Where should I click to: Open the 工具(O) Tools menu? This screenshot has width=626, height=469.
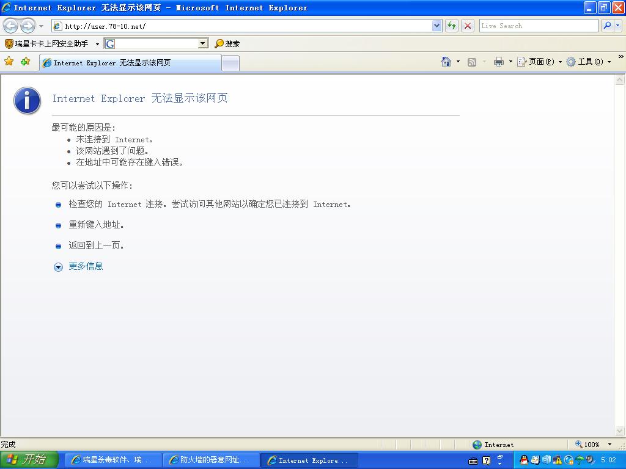(x=589, y=62)
